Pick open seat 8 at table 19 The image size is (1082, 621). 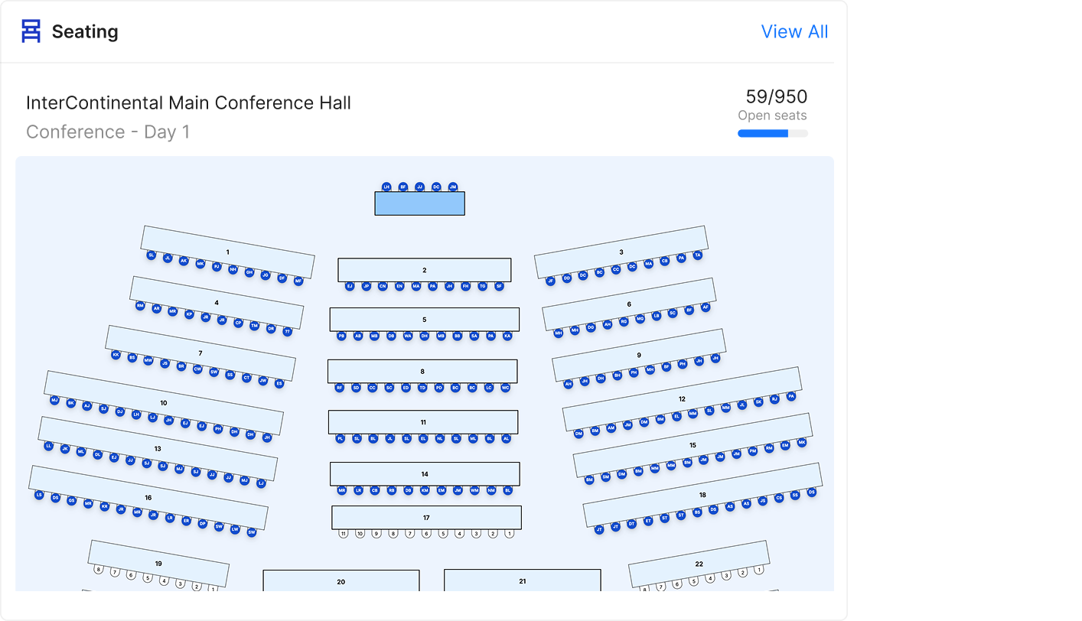pos(98,570)
